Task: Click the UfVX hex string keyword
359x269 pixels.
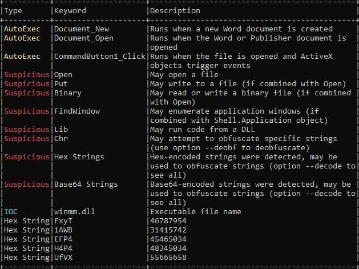Action: 63,258
